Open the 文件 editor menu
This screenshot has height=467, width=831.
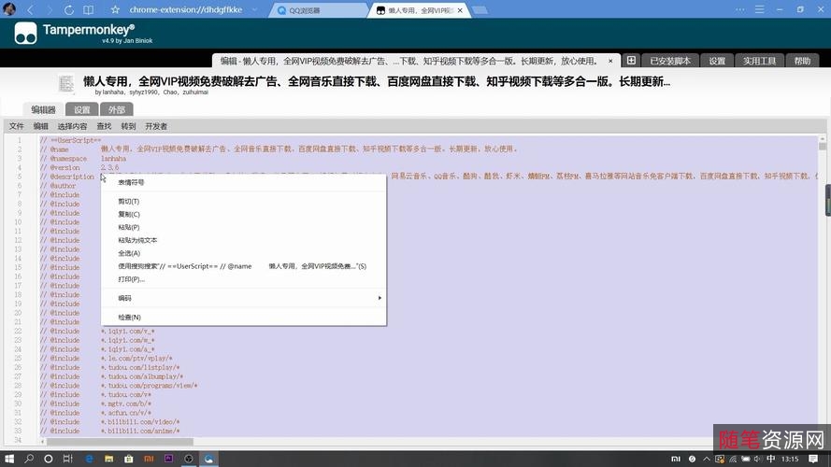[17, 126]
